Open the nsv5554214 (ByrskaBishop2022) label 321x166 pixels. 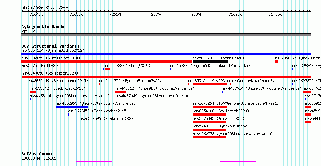[53, 50]
